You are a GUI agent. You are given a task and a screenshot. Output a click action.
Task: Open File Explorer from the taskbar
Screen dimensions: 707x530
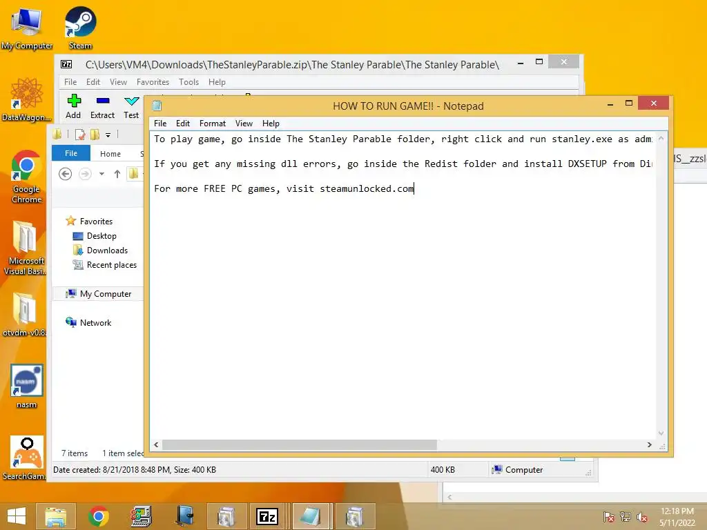56,516
